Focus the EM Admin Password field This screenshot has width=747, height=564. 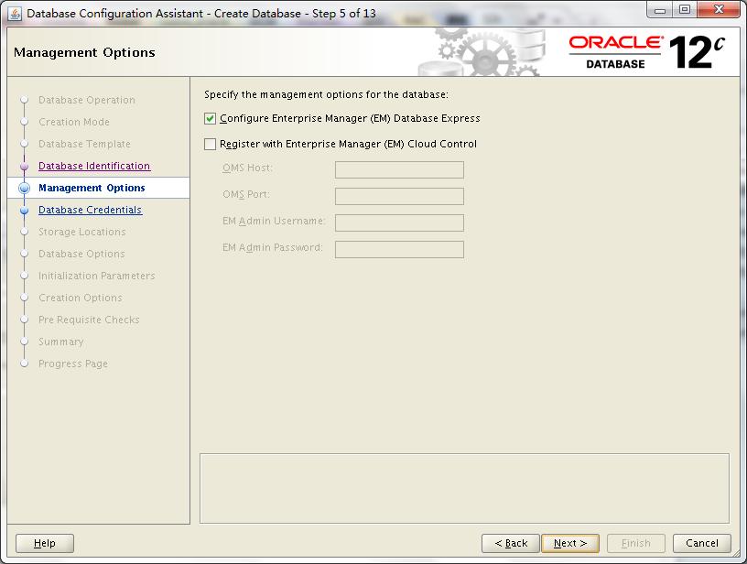[399, 250]
